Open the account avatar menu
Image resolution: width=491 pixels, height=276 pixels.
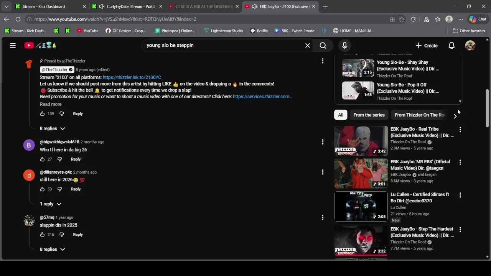click(470, 45)
